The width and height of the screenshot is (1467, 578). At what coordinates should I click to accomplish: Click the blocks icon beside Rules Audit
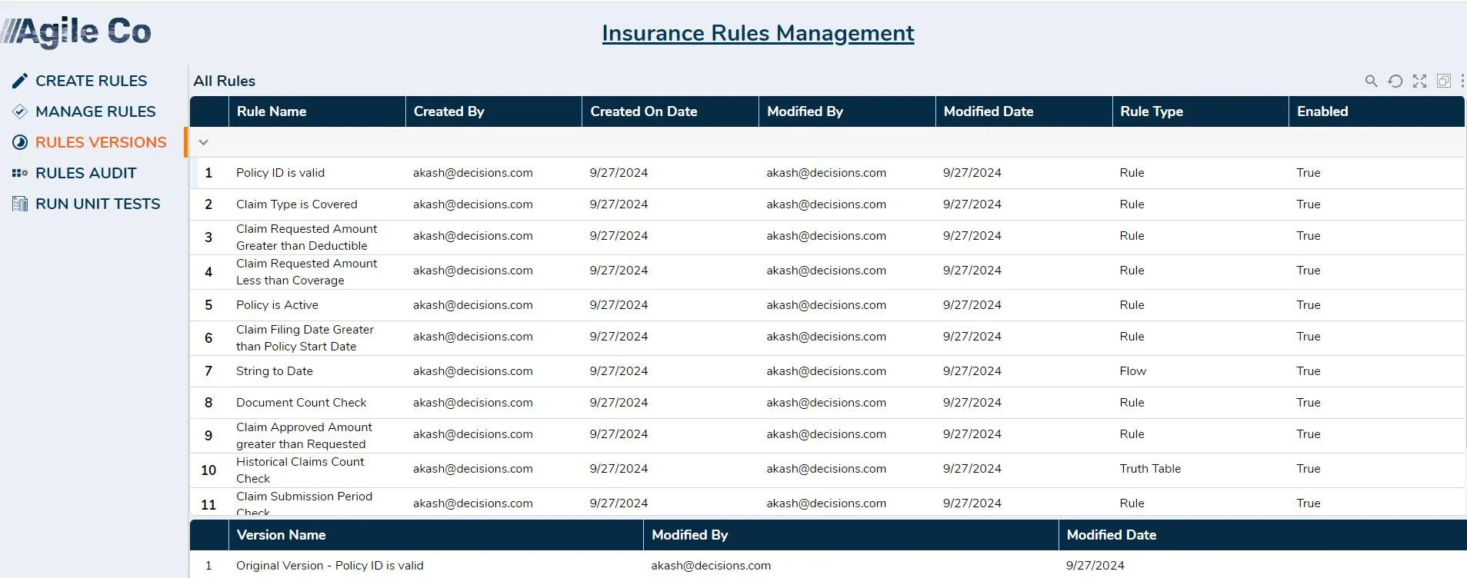[20, 173]
